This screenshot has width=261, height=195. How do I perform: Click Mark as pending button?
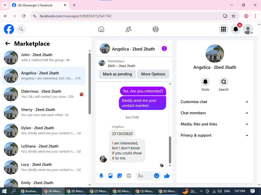(117, 74)
